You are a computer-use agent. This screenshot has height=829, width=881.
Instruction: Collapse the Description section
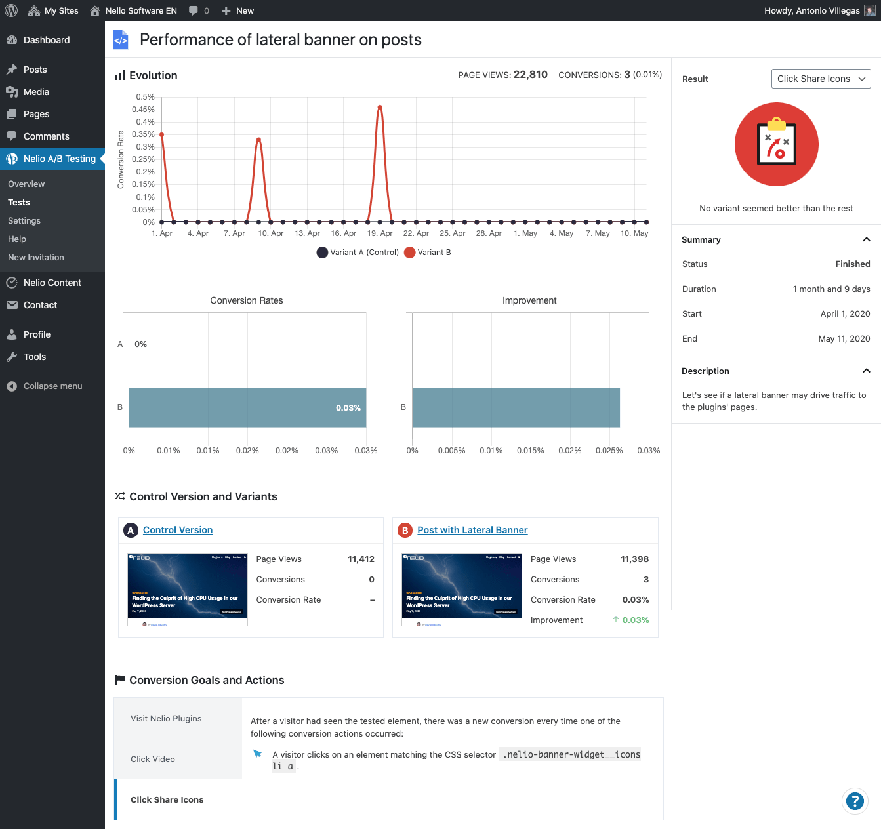(x=866, y=371)
